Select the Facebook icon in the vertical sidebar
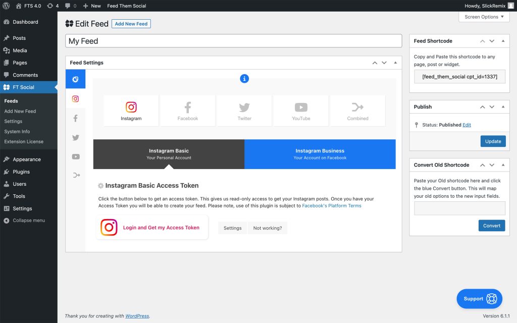Viewport: 517px width, 323px height. click(x=76, y=118)
